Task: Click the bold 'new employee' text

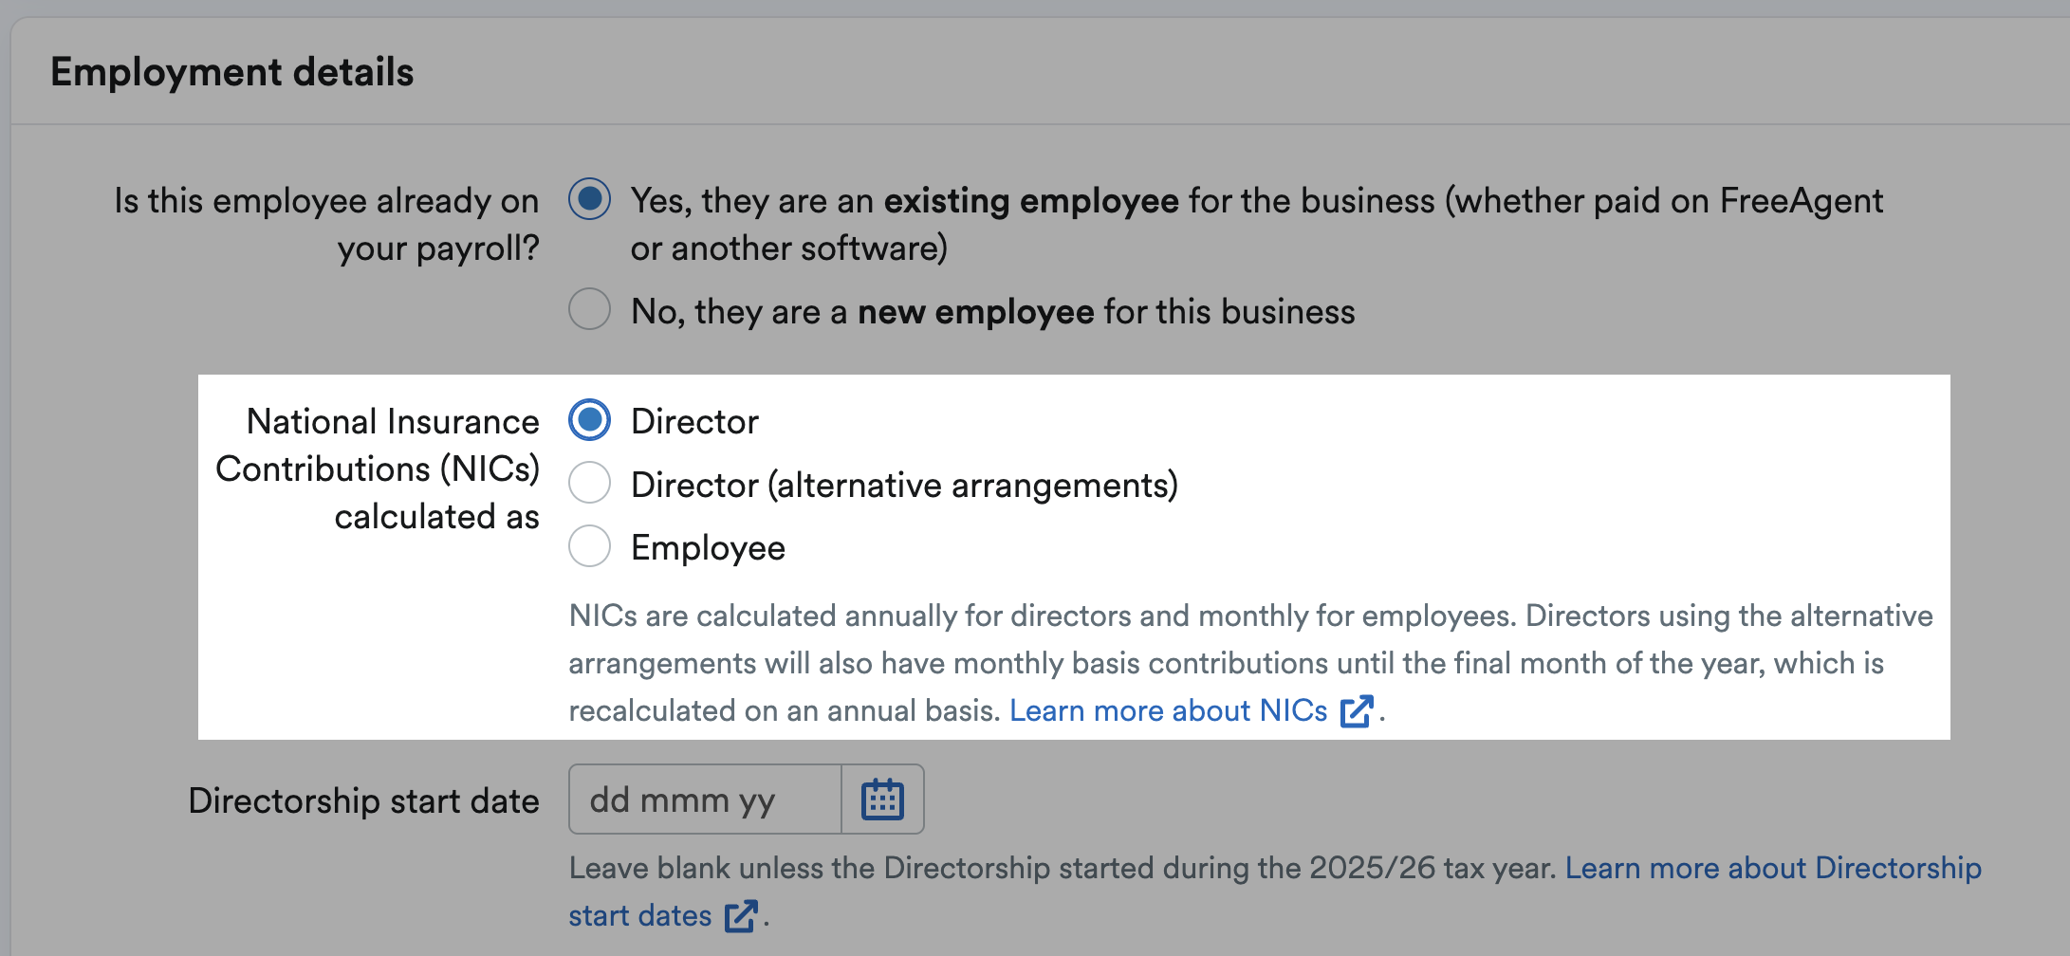Action: (x=975, y=312)
